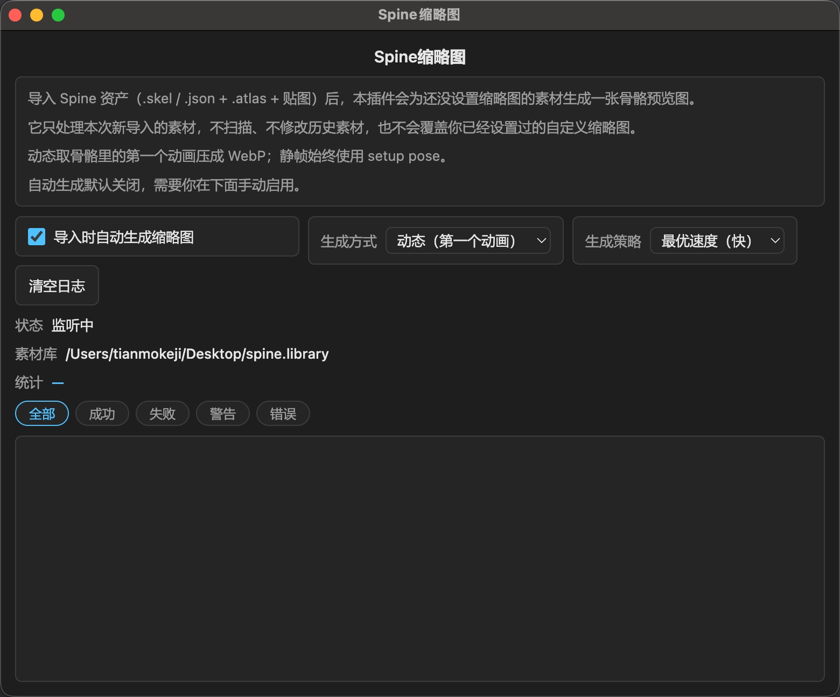Open the 生成方式 dropdown

point(468,241)
